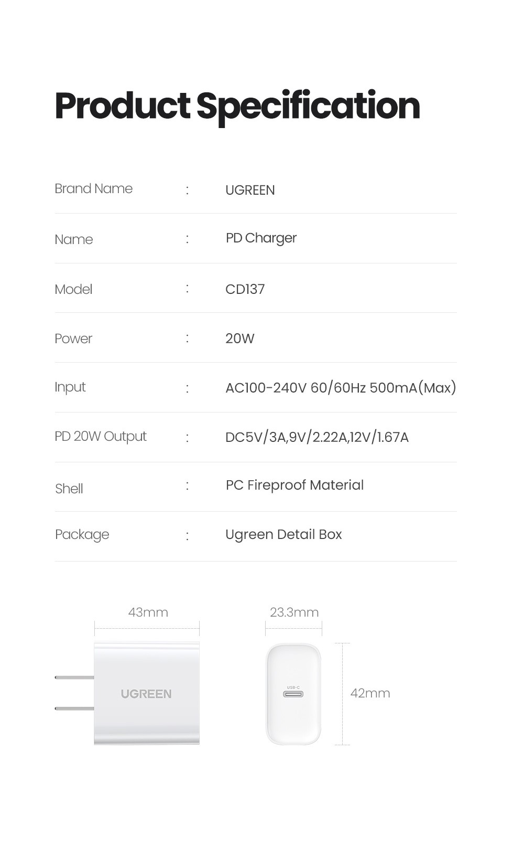Click the DC5V/3A output specification text
This screenshot has height=846, width=524.
[317, 437]
